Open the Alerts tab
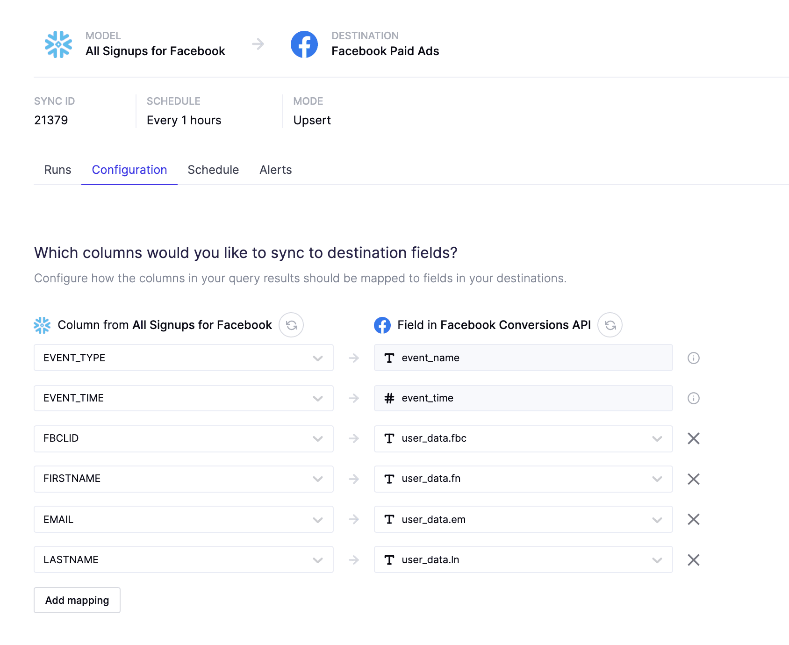789x645 pixels. click(275, 170)
